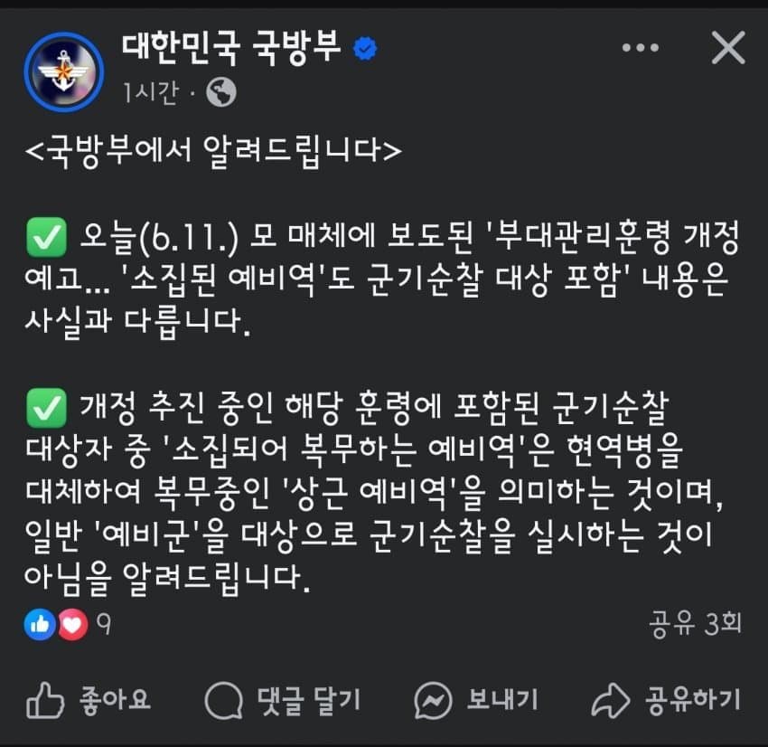Click the globe public-audience icon
This screenshot has height=747, width=768.
click(221, 91)
